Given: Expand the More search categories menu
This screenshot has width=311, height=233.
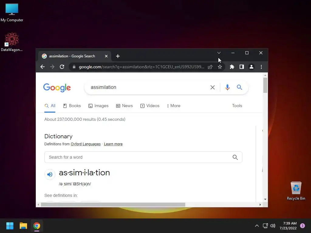Looking at the screenshot, I should [x=173, y=106].
